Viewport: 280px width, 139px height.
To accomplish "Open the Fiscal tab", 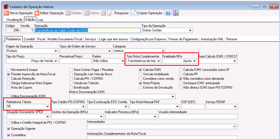I will pos(41,39).
